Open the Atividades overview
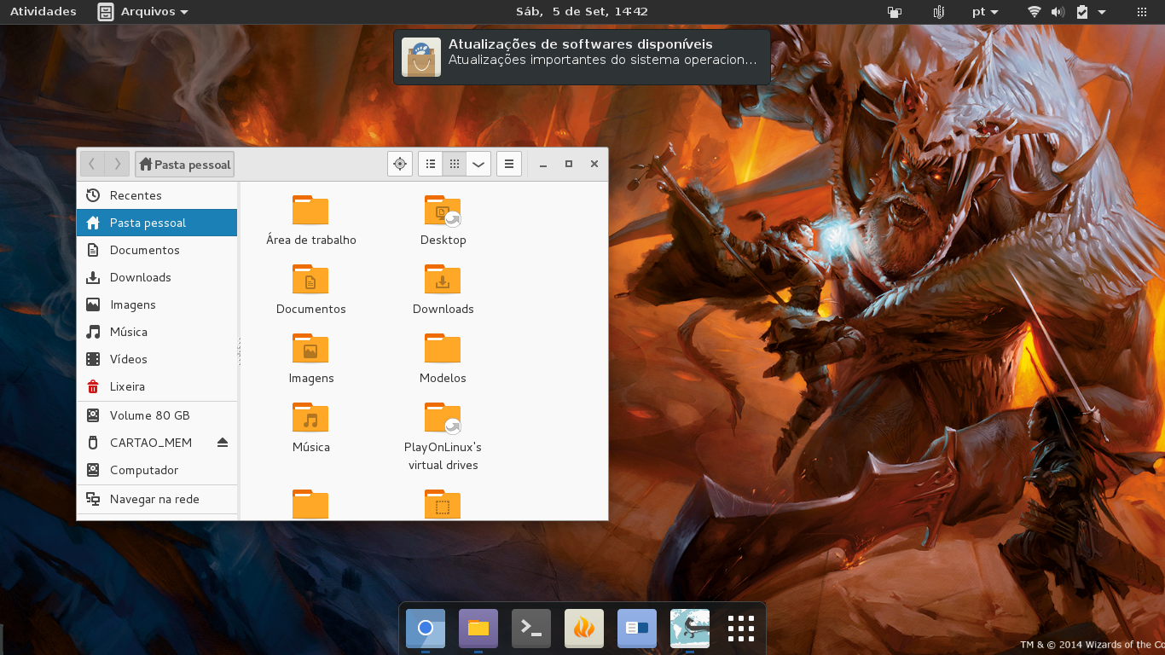The image size is (1165, 655). [x=43, y=12]
